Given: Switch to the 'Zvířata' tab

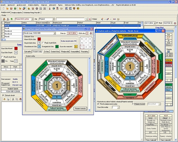Looking at the screenshot, I should point(46,52).
